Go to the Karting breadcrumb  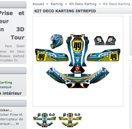point(57,4)
